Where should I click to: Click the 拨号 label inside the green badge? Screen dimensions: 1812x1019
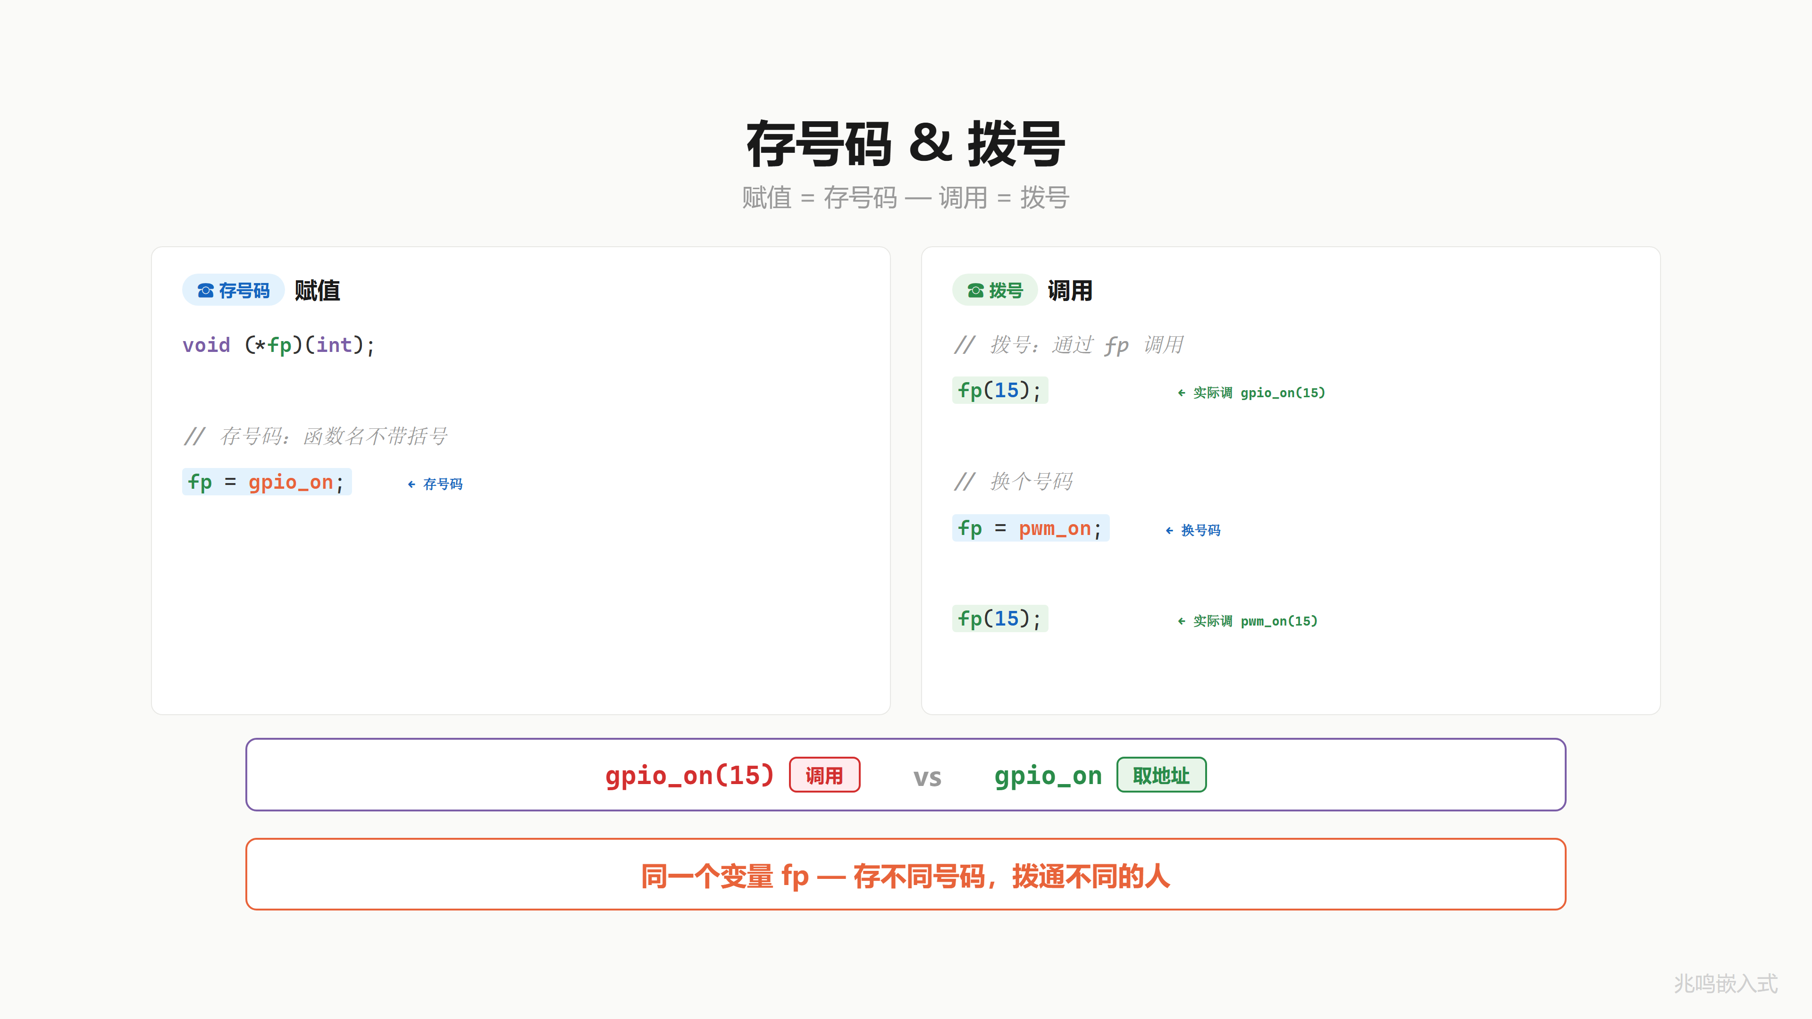(1006, 291)
